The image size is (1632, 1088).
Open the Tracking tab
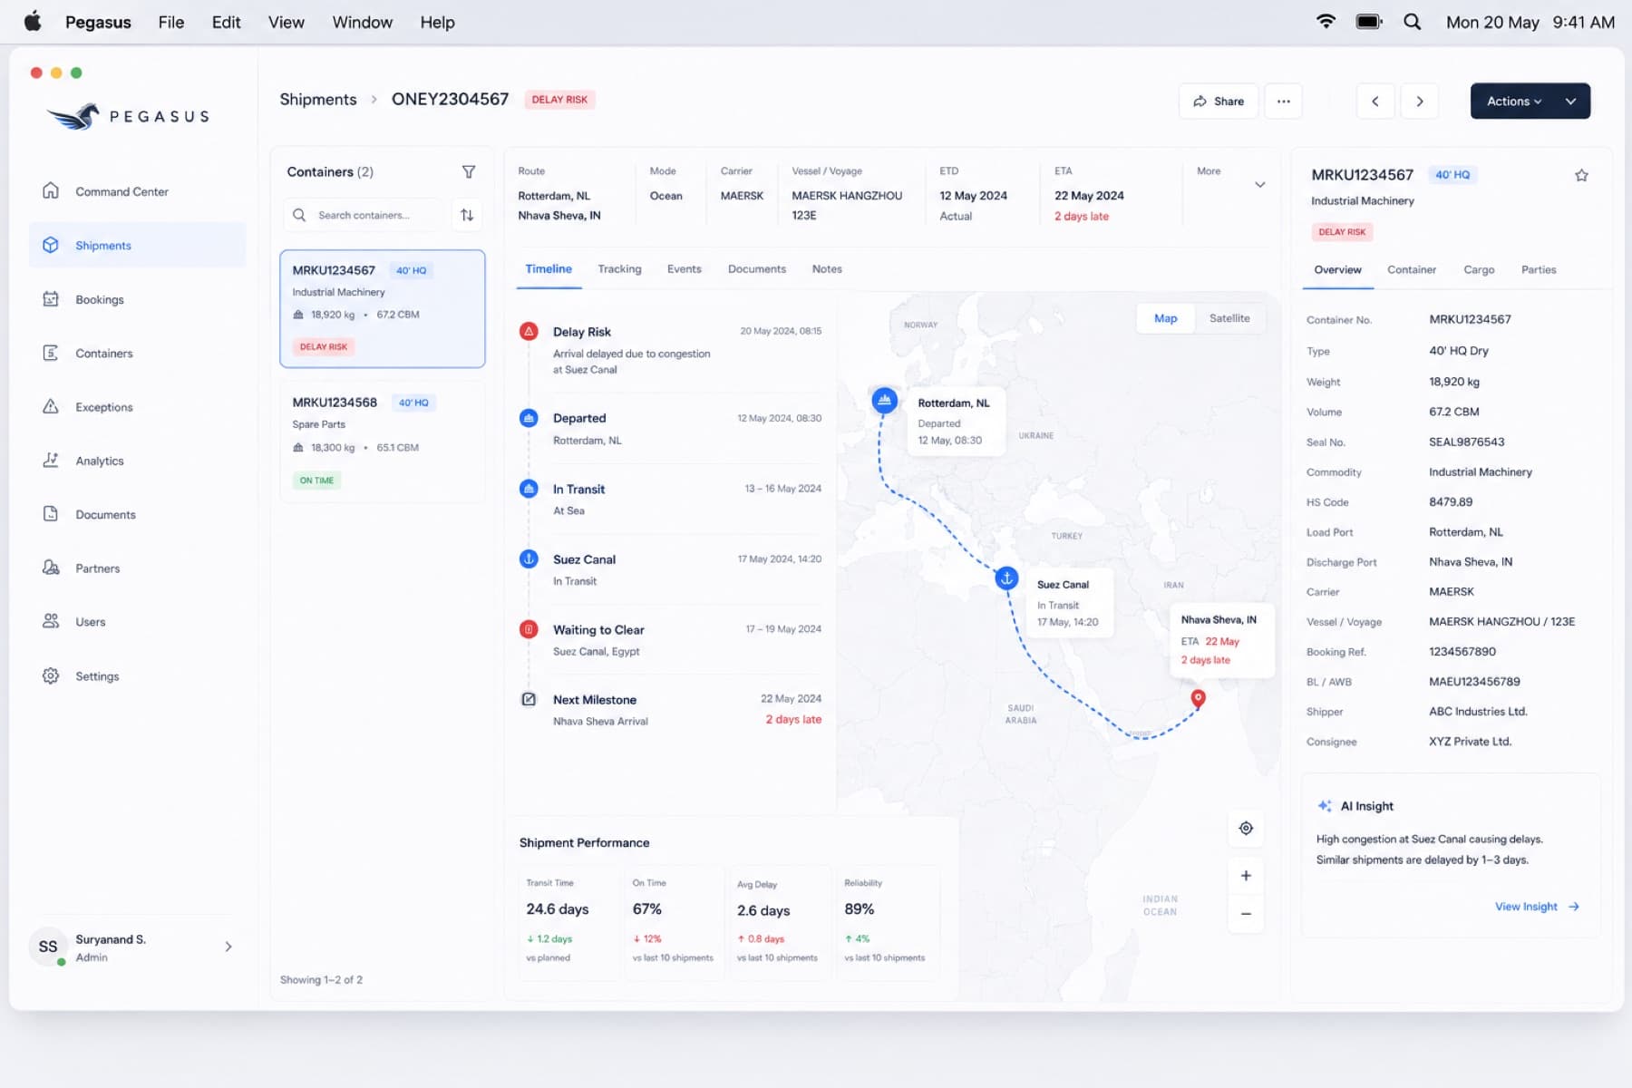point(619,269)
